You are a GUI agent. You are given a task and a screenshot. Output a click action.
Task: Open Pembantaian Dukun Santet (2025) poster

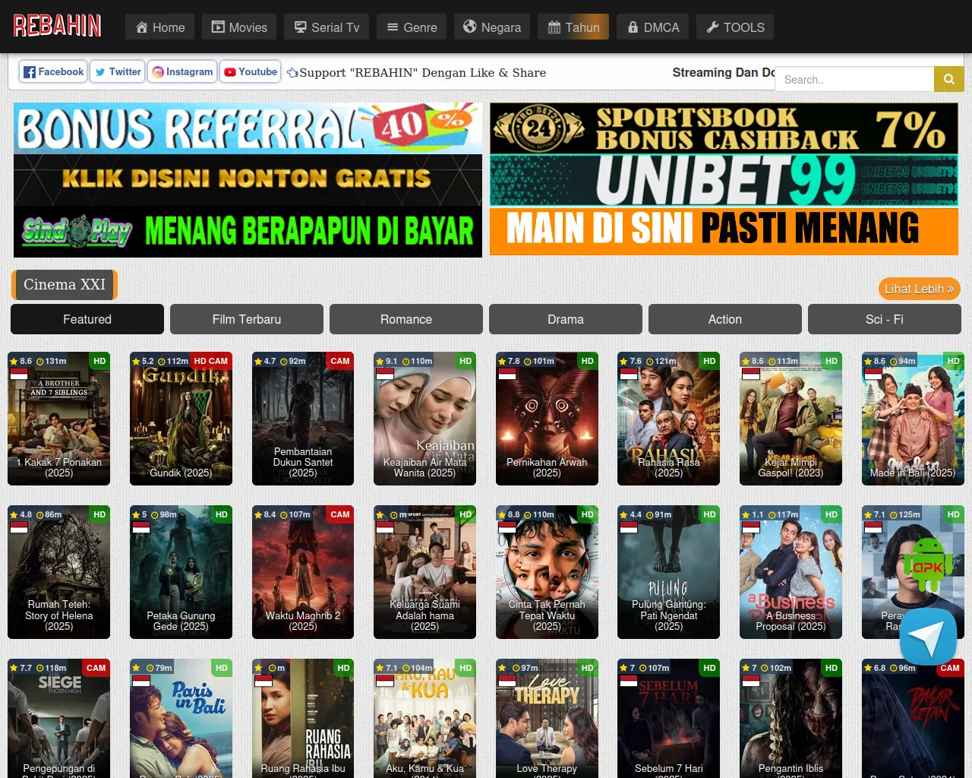[303, 419]
